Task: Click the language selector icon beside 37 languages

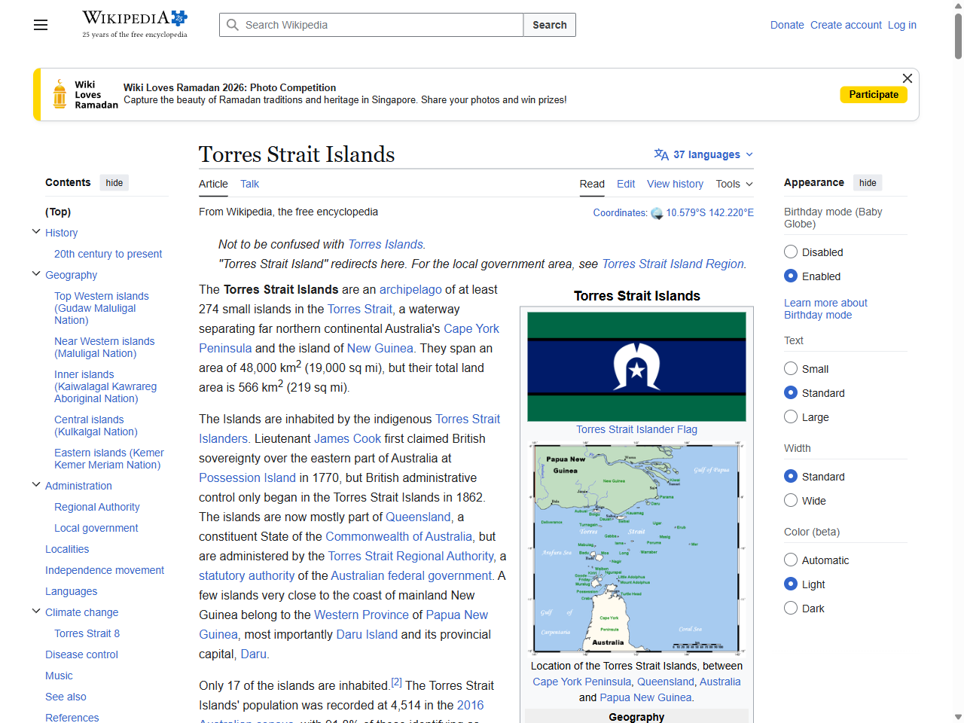Action: 661,154
